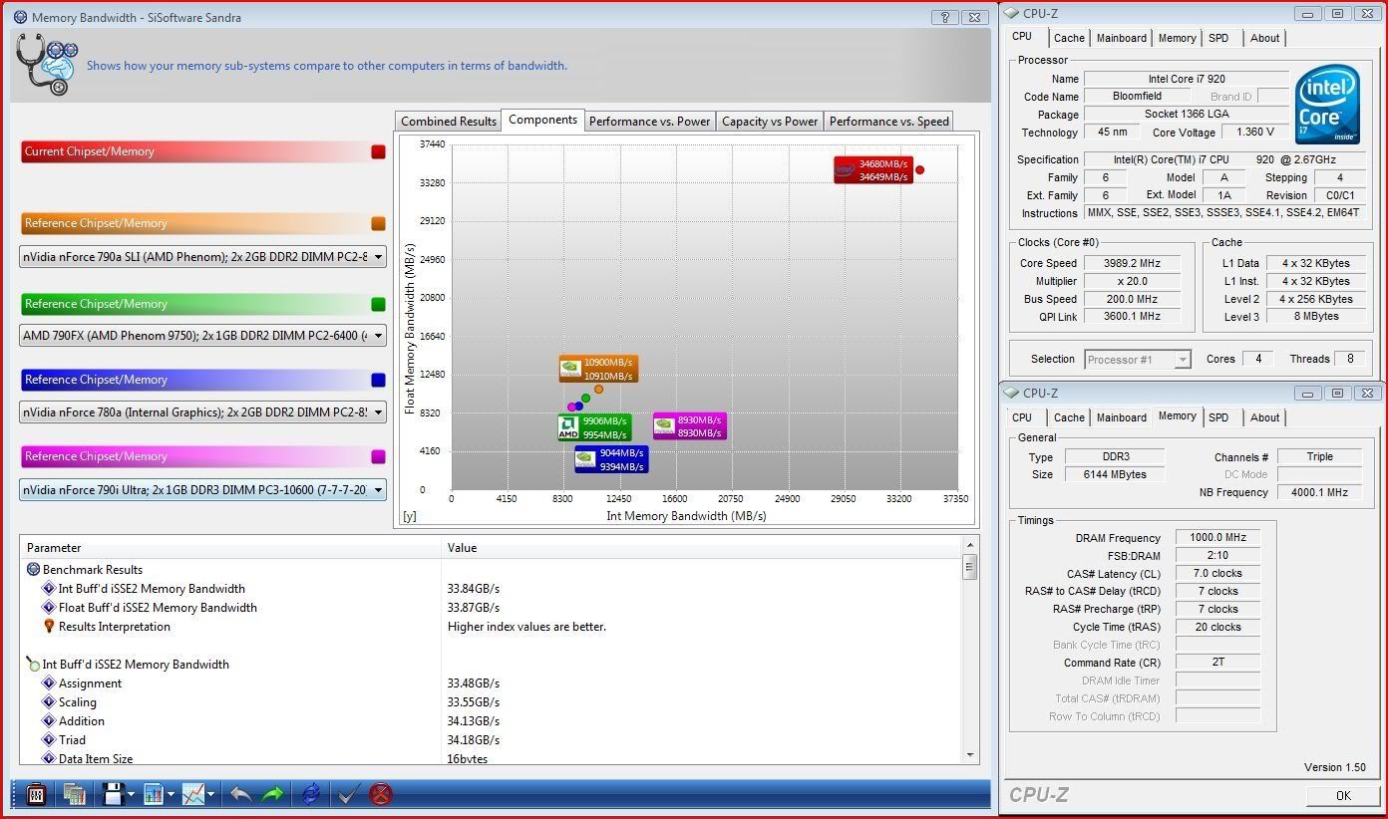Select the Float Buff'd iSSE2 Memory Bandwidth row
This screenshot has width=1388, height=819.
492,608
